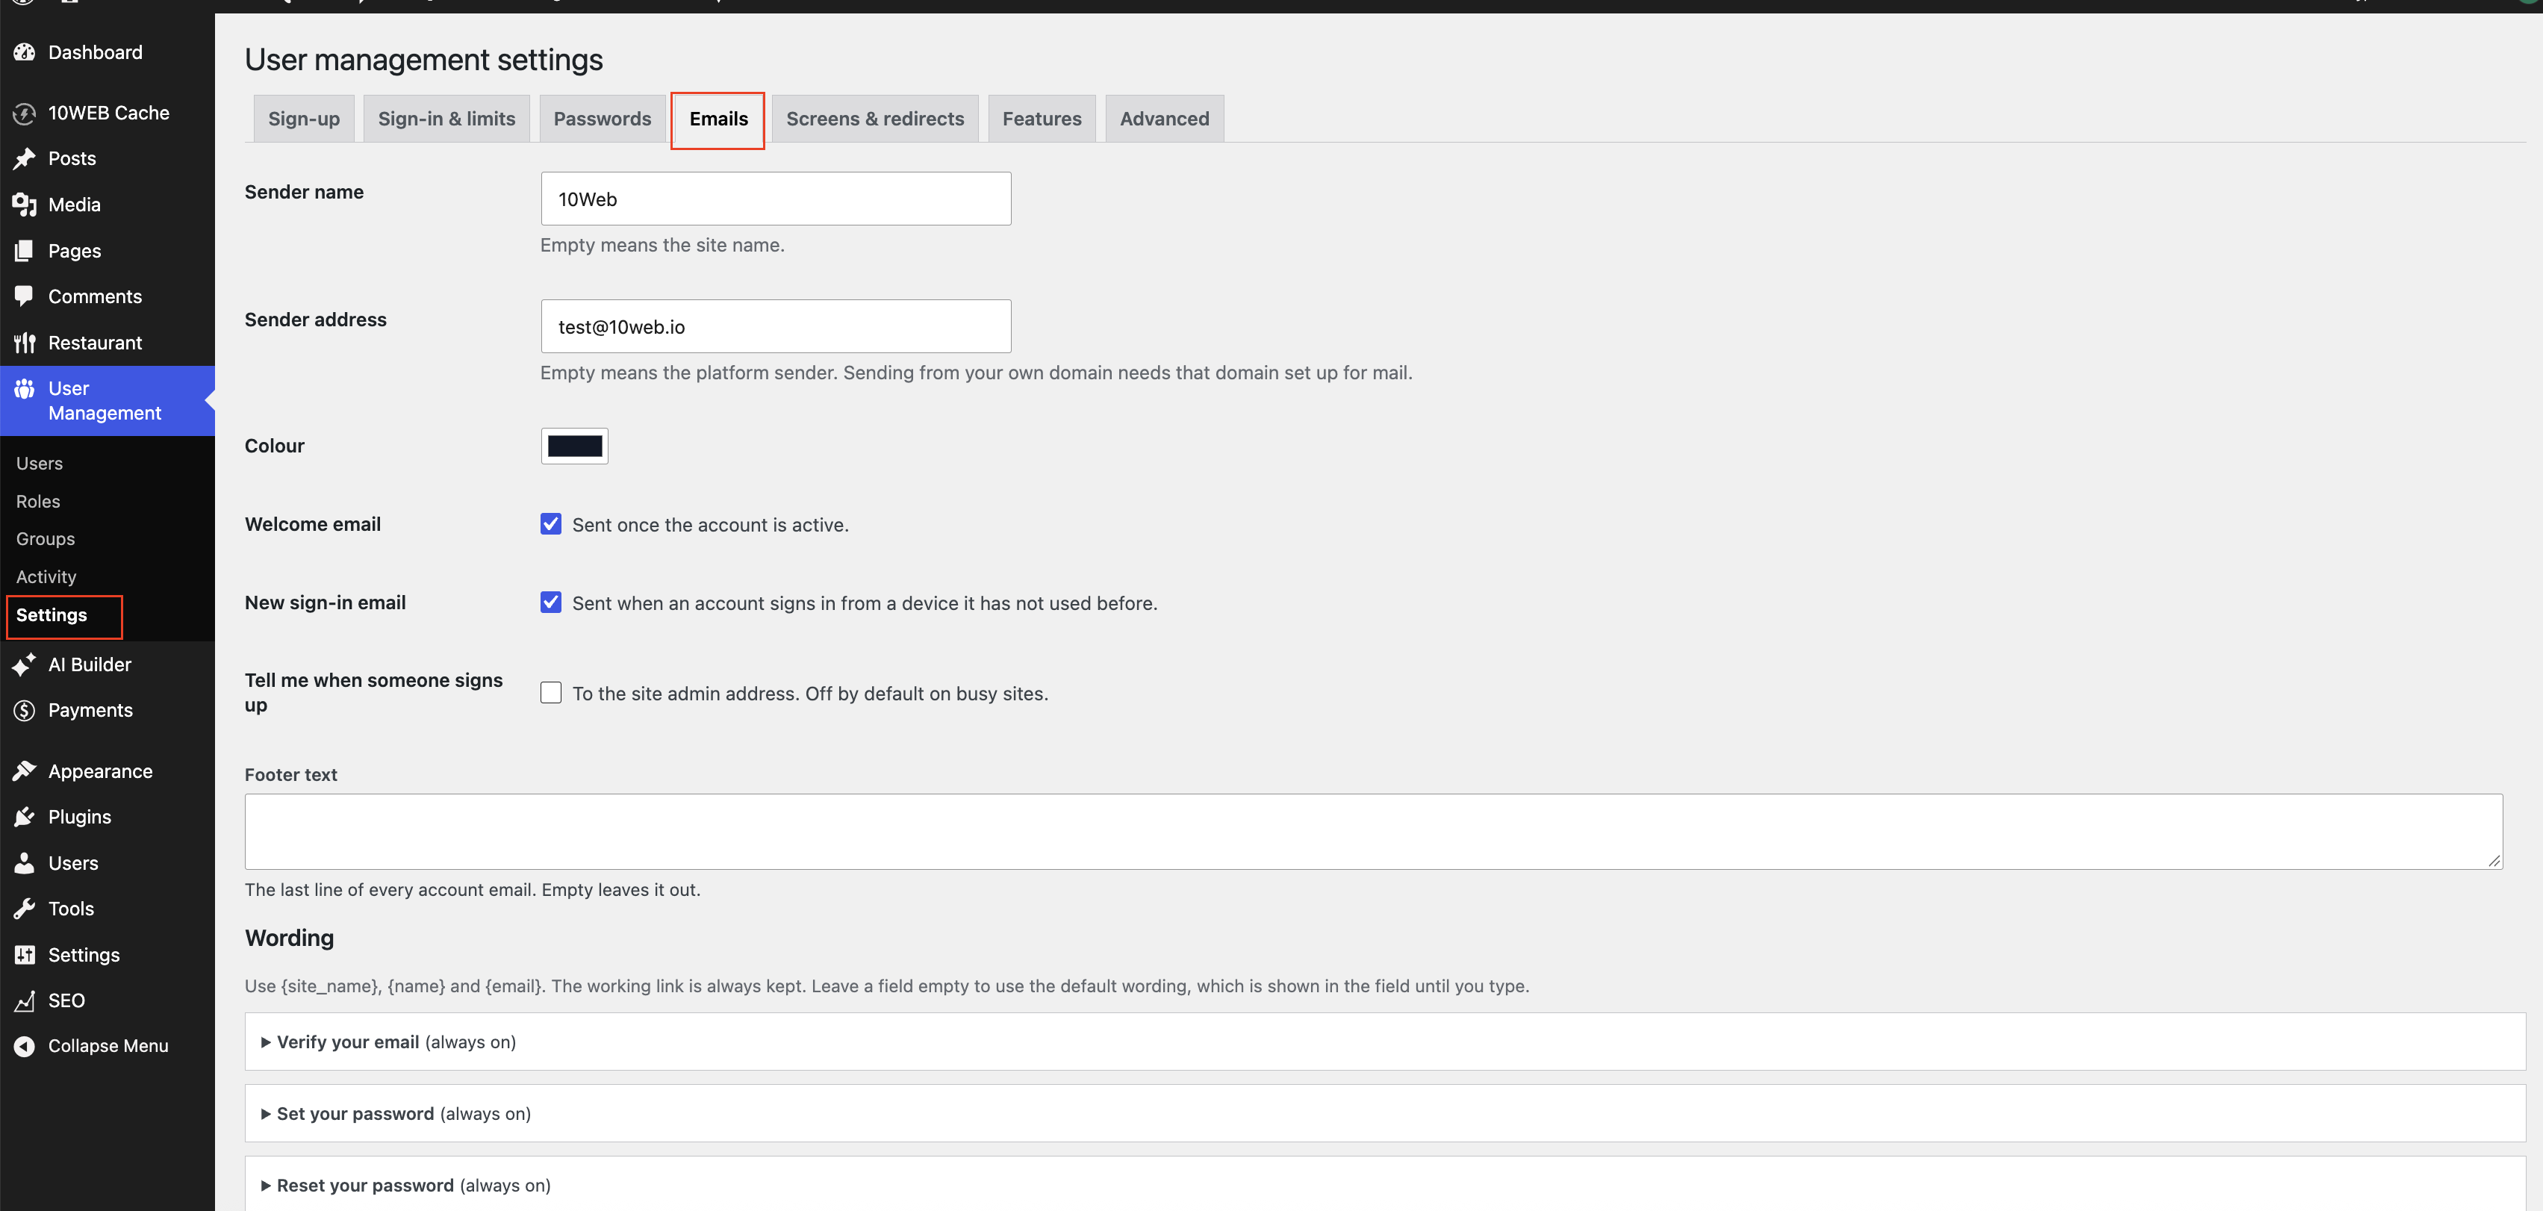The image size is (2543, 1211).
Task: Switch to the Sign-in & limits tab
Action: (446, 119)
